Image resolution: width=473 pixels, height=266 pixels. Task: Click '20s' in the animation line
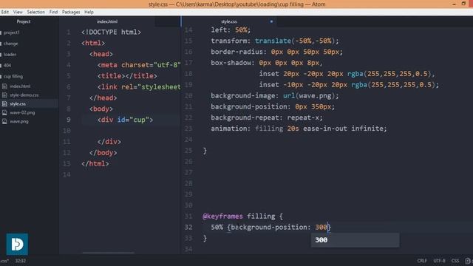(293, 129)
